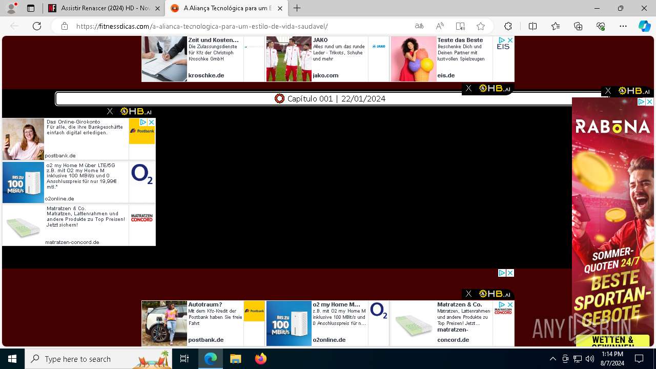Screen dimensions: 656x369
Task: Close top banner HB.ai ad overlay
Action: [x=468, y=89]
